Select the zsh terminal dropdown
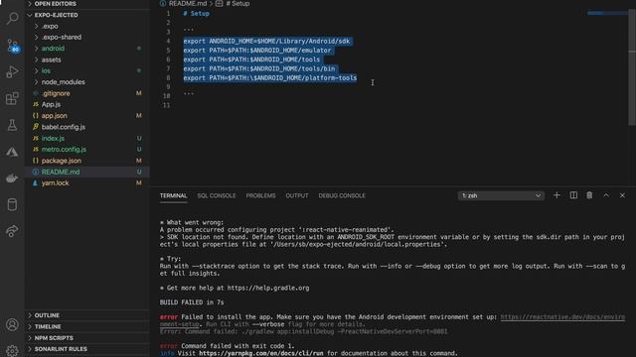The image size is (636, 357). coord(501,196)
